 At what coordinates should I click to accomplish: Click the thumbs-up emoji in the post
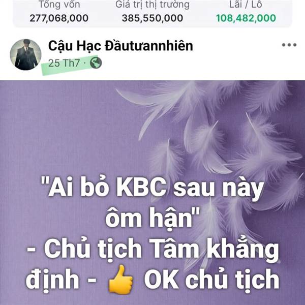click(x=121, y=279)
